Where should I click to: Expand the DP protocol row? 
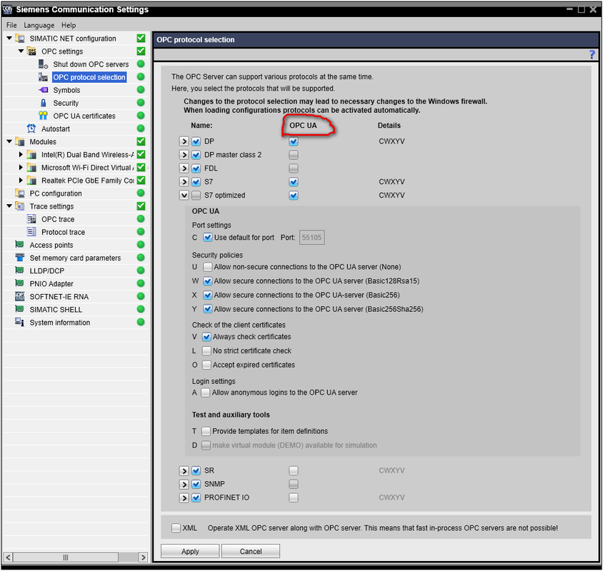tap(184, 141)
